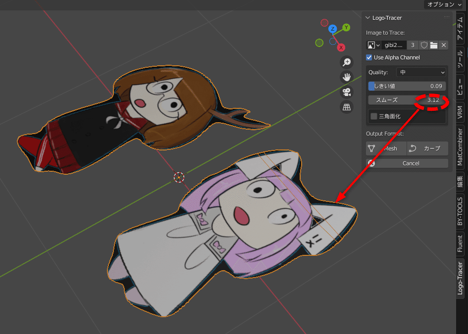Screen dimensions: 468x334
Task: Switch to the ビュー sidebar tab
Action: tap(460, 86)
